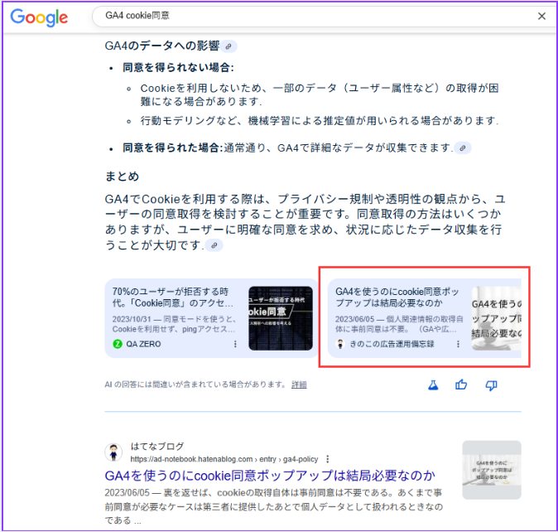Click the はてなブログ site avatar icon
Screen dimensions: 558x532
[113, 452]
